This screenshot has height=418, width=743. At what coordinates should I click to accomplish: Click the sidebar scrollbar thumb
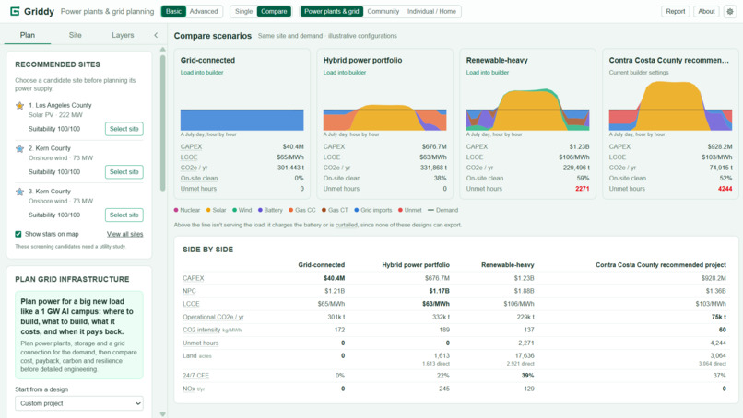coord(162,123)
